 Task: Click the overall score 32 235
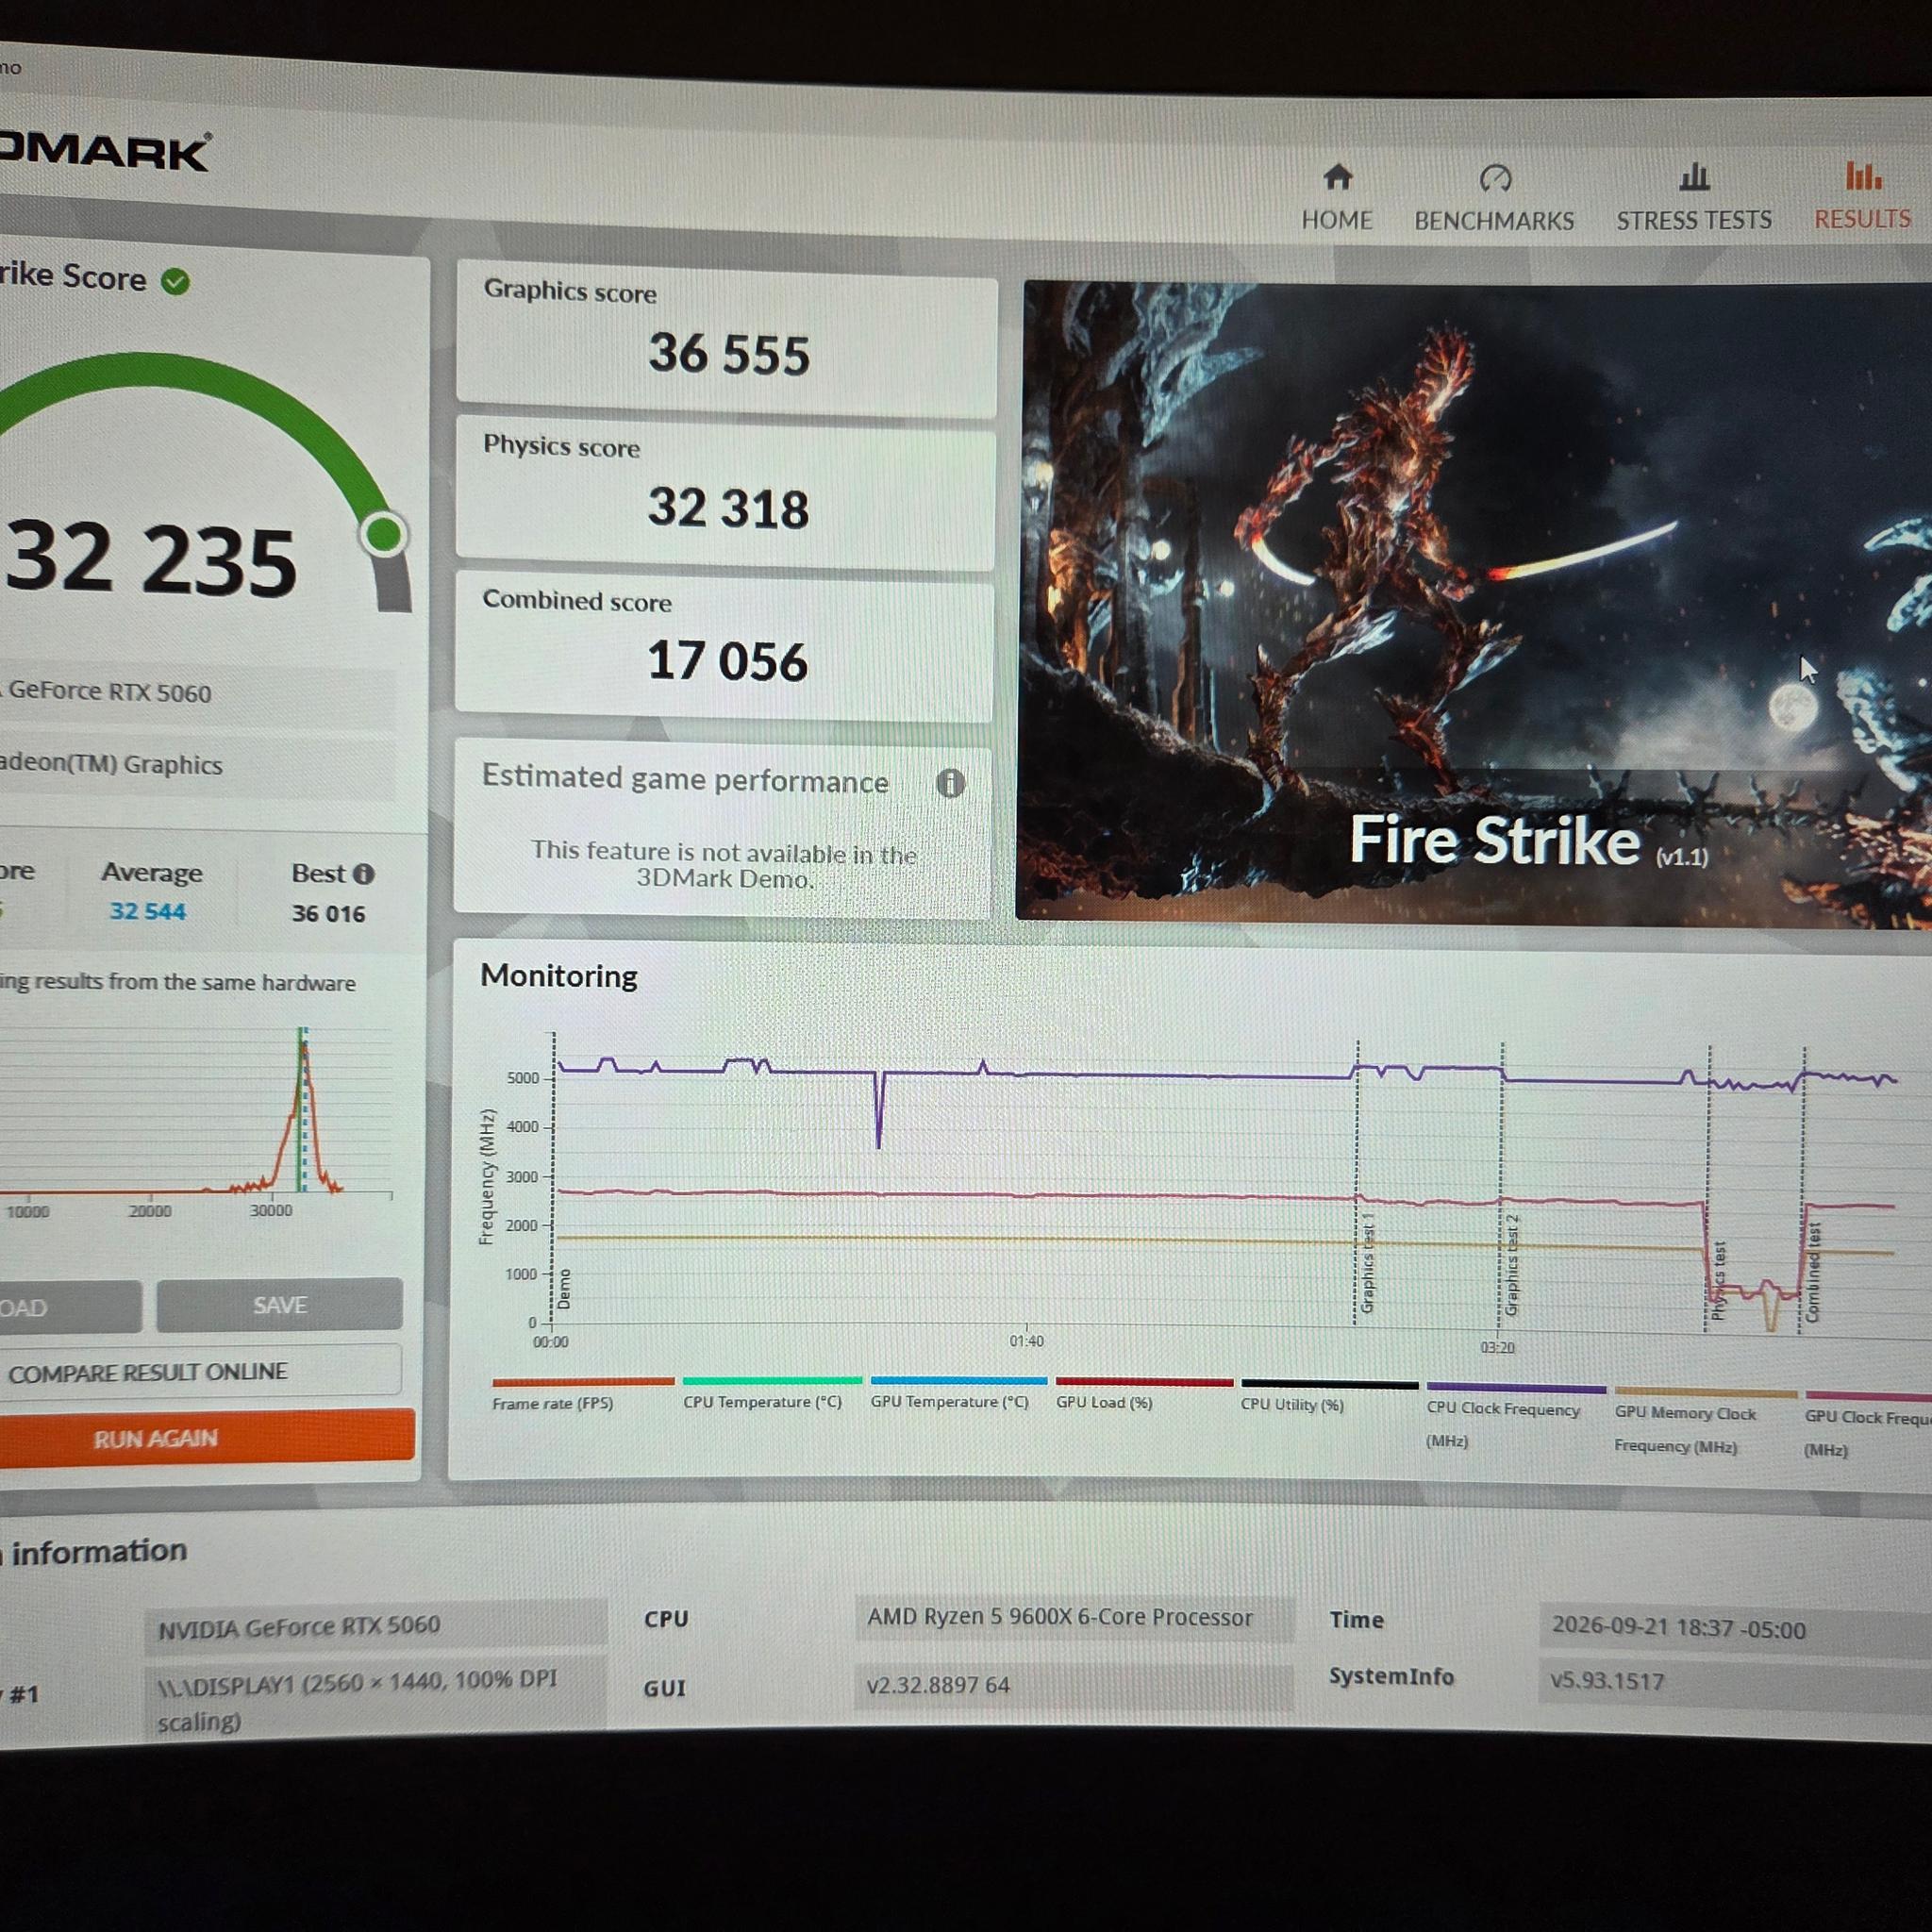[152, 559]
